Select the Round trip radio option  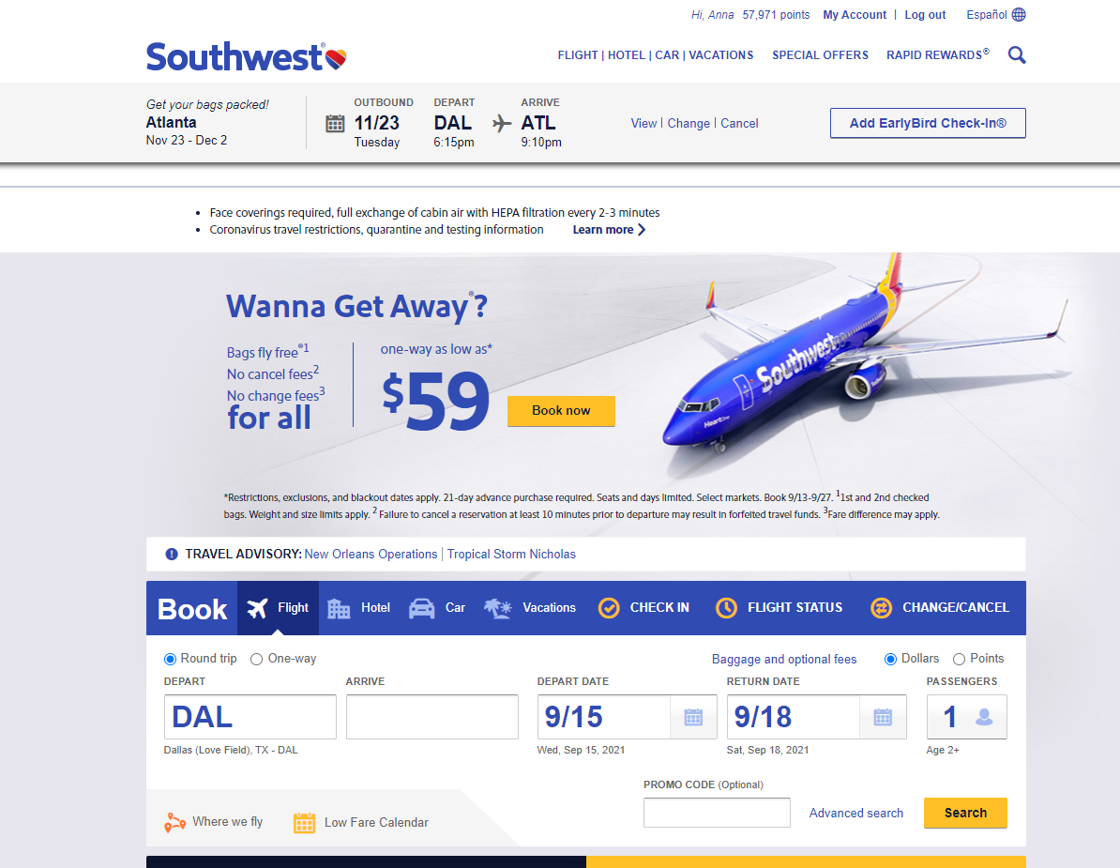pos(170,660)
